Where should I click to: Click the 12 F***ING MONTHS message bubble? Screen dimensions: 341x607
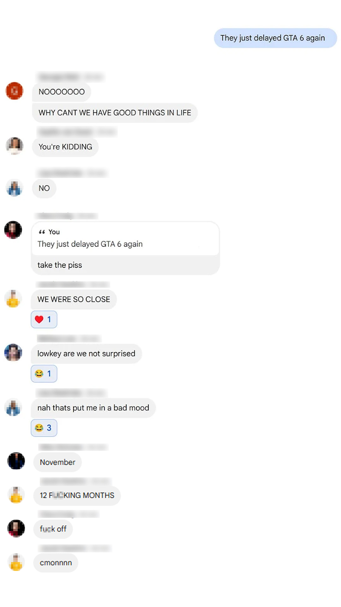tap(77, 495)
